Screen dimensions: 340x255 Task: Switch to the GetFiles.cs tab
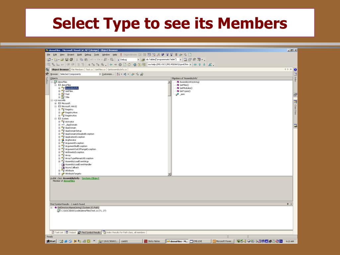[x=100, y=70]
